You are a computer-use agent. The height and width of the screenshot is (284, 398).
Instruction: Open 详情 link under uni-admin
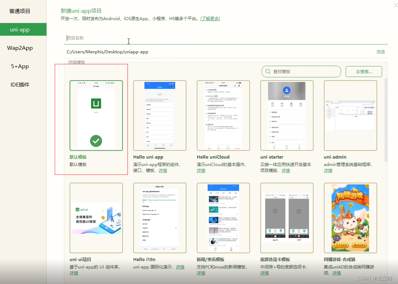point(328,171)
